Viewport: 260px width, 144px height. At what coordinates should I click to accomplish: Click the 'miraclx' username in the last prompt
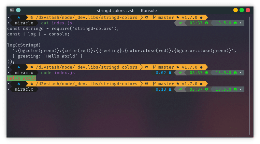24,89
